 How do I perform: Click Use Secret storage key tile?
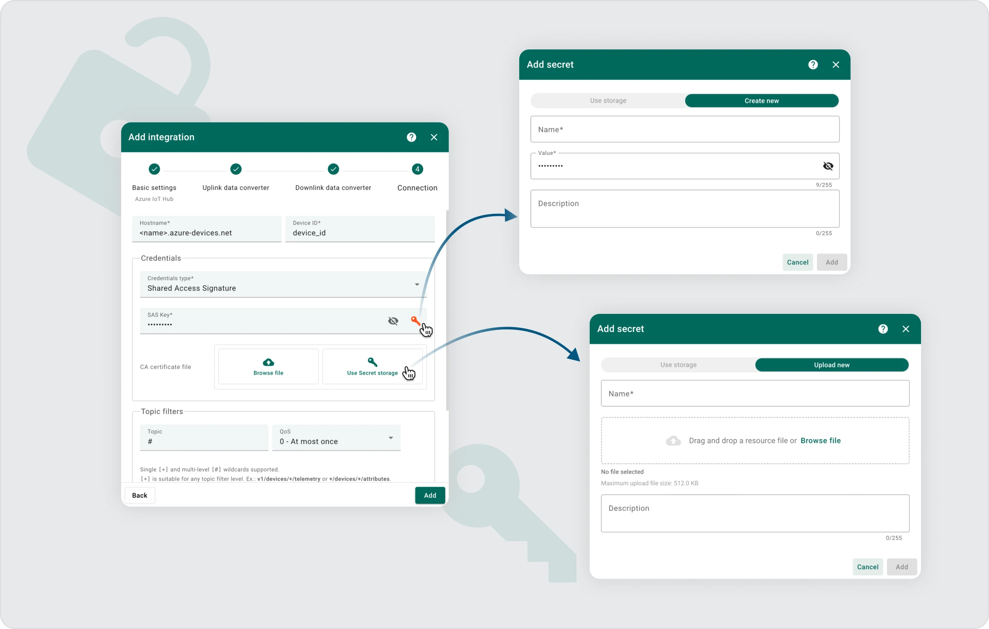(x=372, y=367)
